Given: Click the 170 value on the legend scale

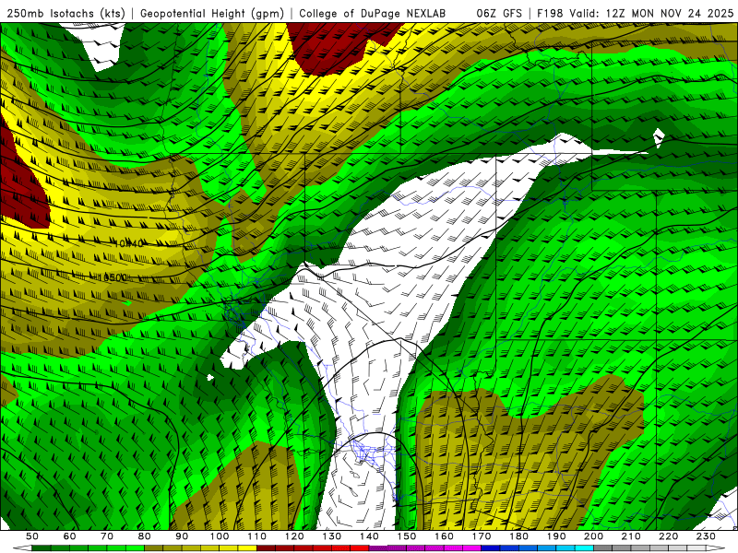Looking at the screenshot, I should [482, 536].
